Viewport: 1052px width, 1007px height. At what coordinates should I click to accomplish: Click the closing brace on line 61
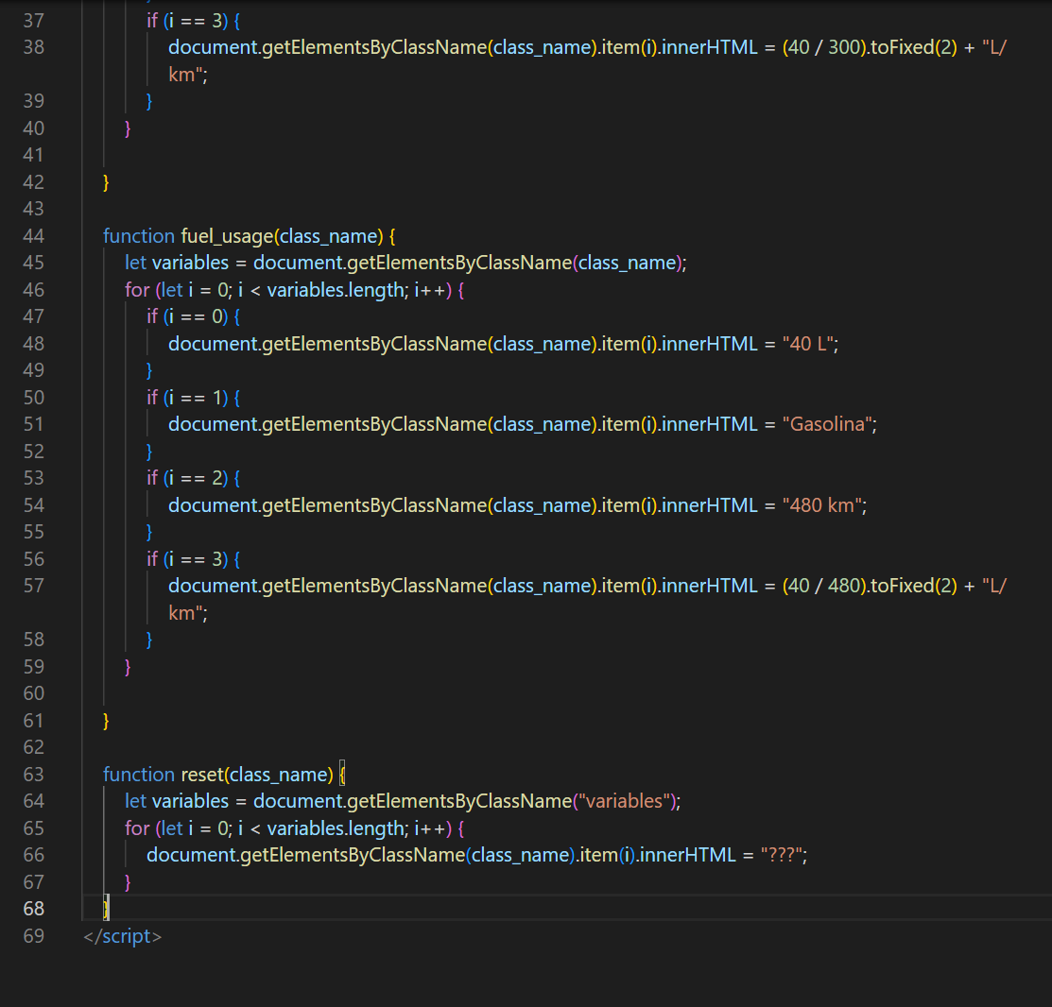pyautogui.click(x=106, y=721)
